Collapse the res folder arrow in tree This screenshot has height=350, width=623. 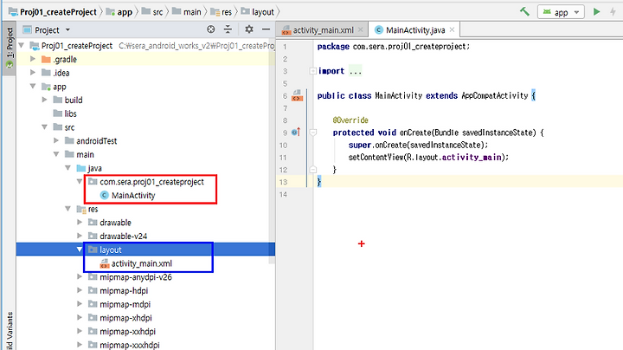[x=68, y=209]
